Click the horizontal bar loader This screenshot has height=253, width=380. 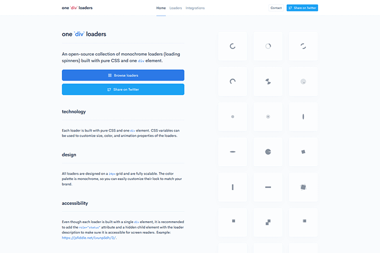(x=268, y=187)
